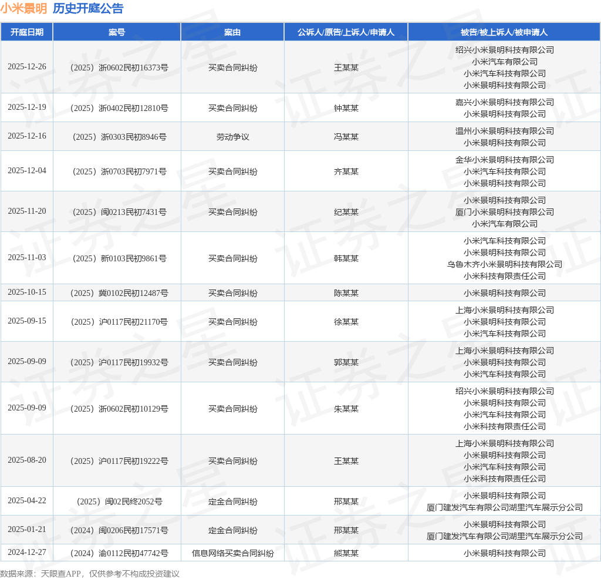The width and height of the screenshot is (601, 579).
Task: Click the 劳动争议 case cause cell
Action: tap(232, 137)
